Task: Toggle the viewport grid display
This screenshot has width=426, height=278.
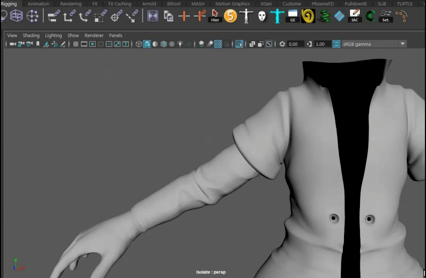Action: (76, 44)
